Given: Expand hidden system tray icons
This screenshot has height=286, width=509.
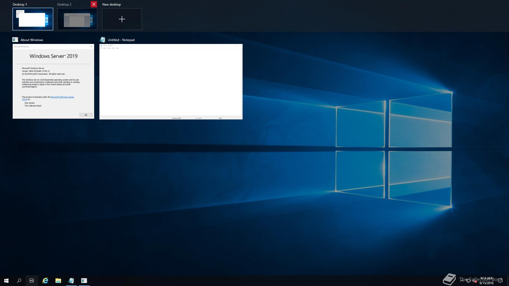Looking at the screenshot, I should tap(462, 281).
